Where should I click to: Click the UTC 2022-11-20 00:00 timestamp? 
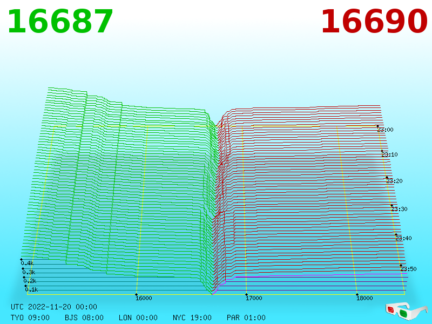coord(54,307)
